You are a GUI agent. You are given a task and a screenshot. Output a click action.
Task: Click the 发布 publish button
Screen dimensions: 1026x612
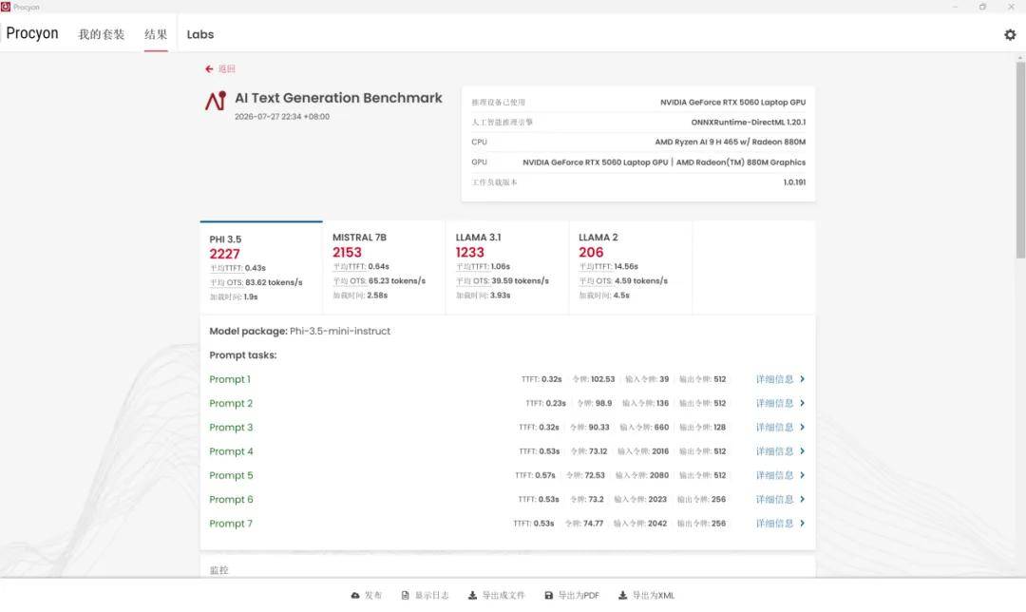(367, 596)
